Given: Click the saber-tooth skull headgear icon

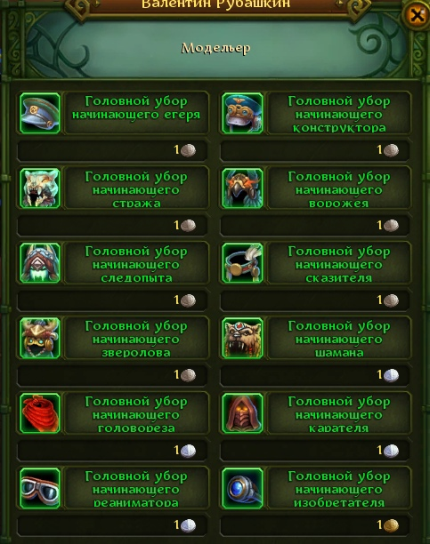Looking at the screenshot, I should pyautogui.click(x=40, y=188).
